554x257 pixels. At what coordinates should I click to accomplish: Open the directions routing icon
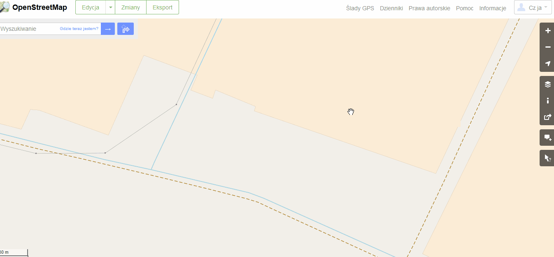[126, 29]
